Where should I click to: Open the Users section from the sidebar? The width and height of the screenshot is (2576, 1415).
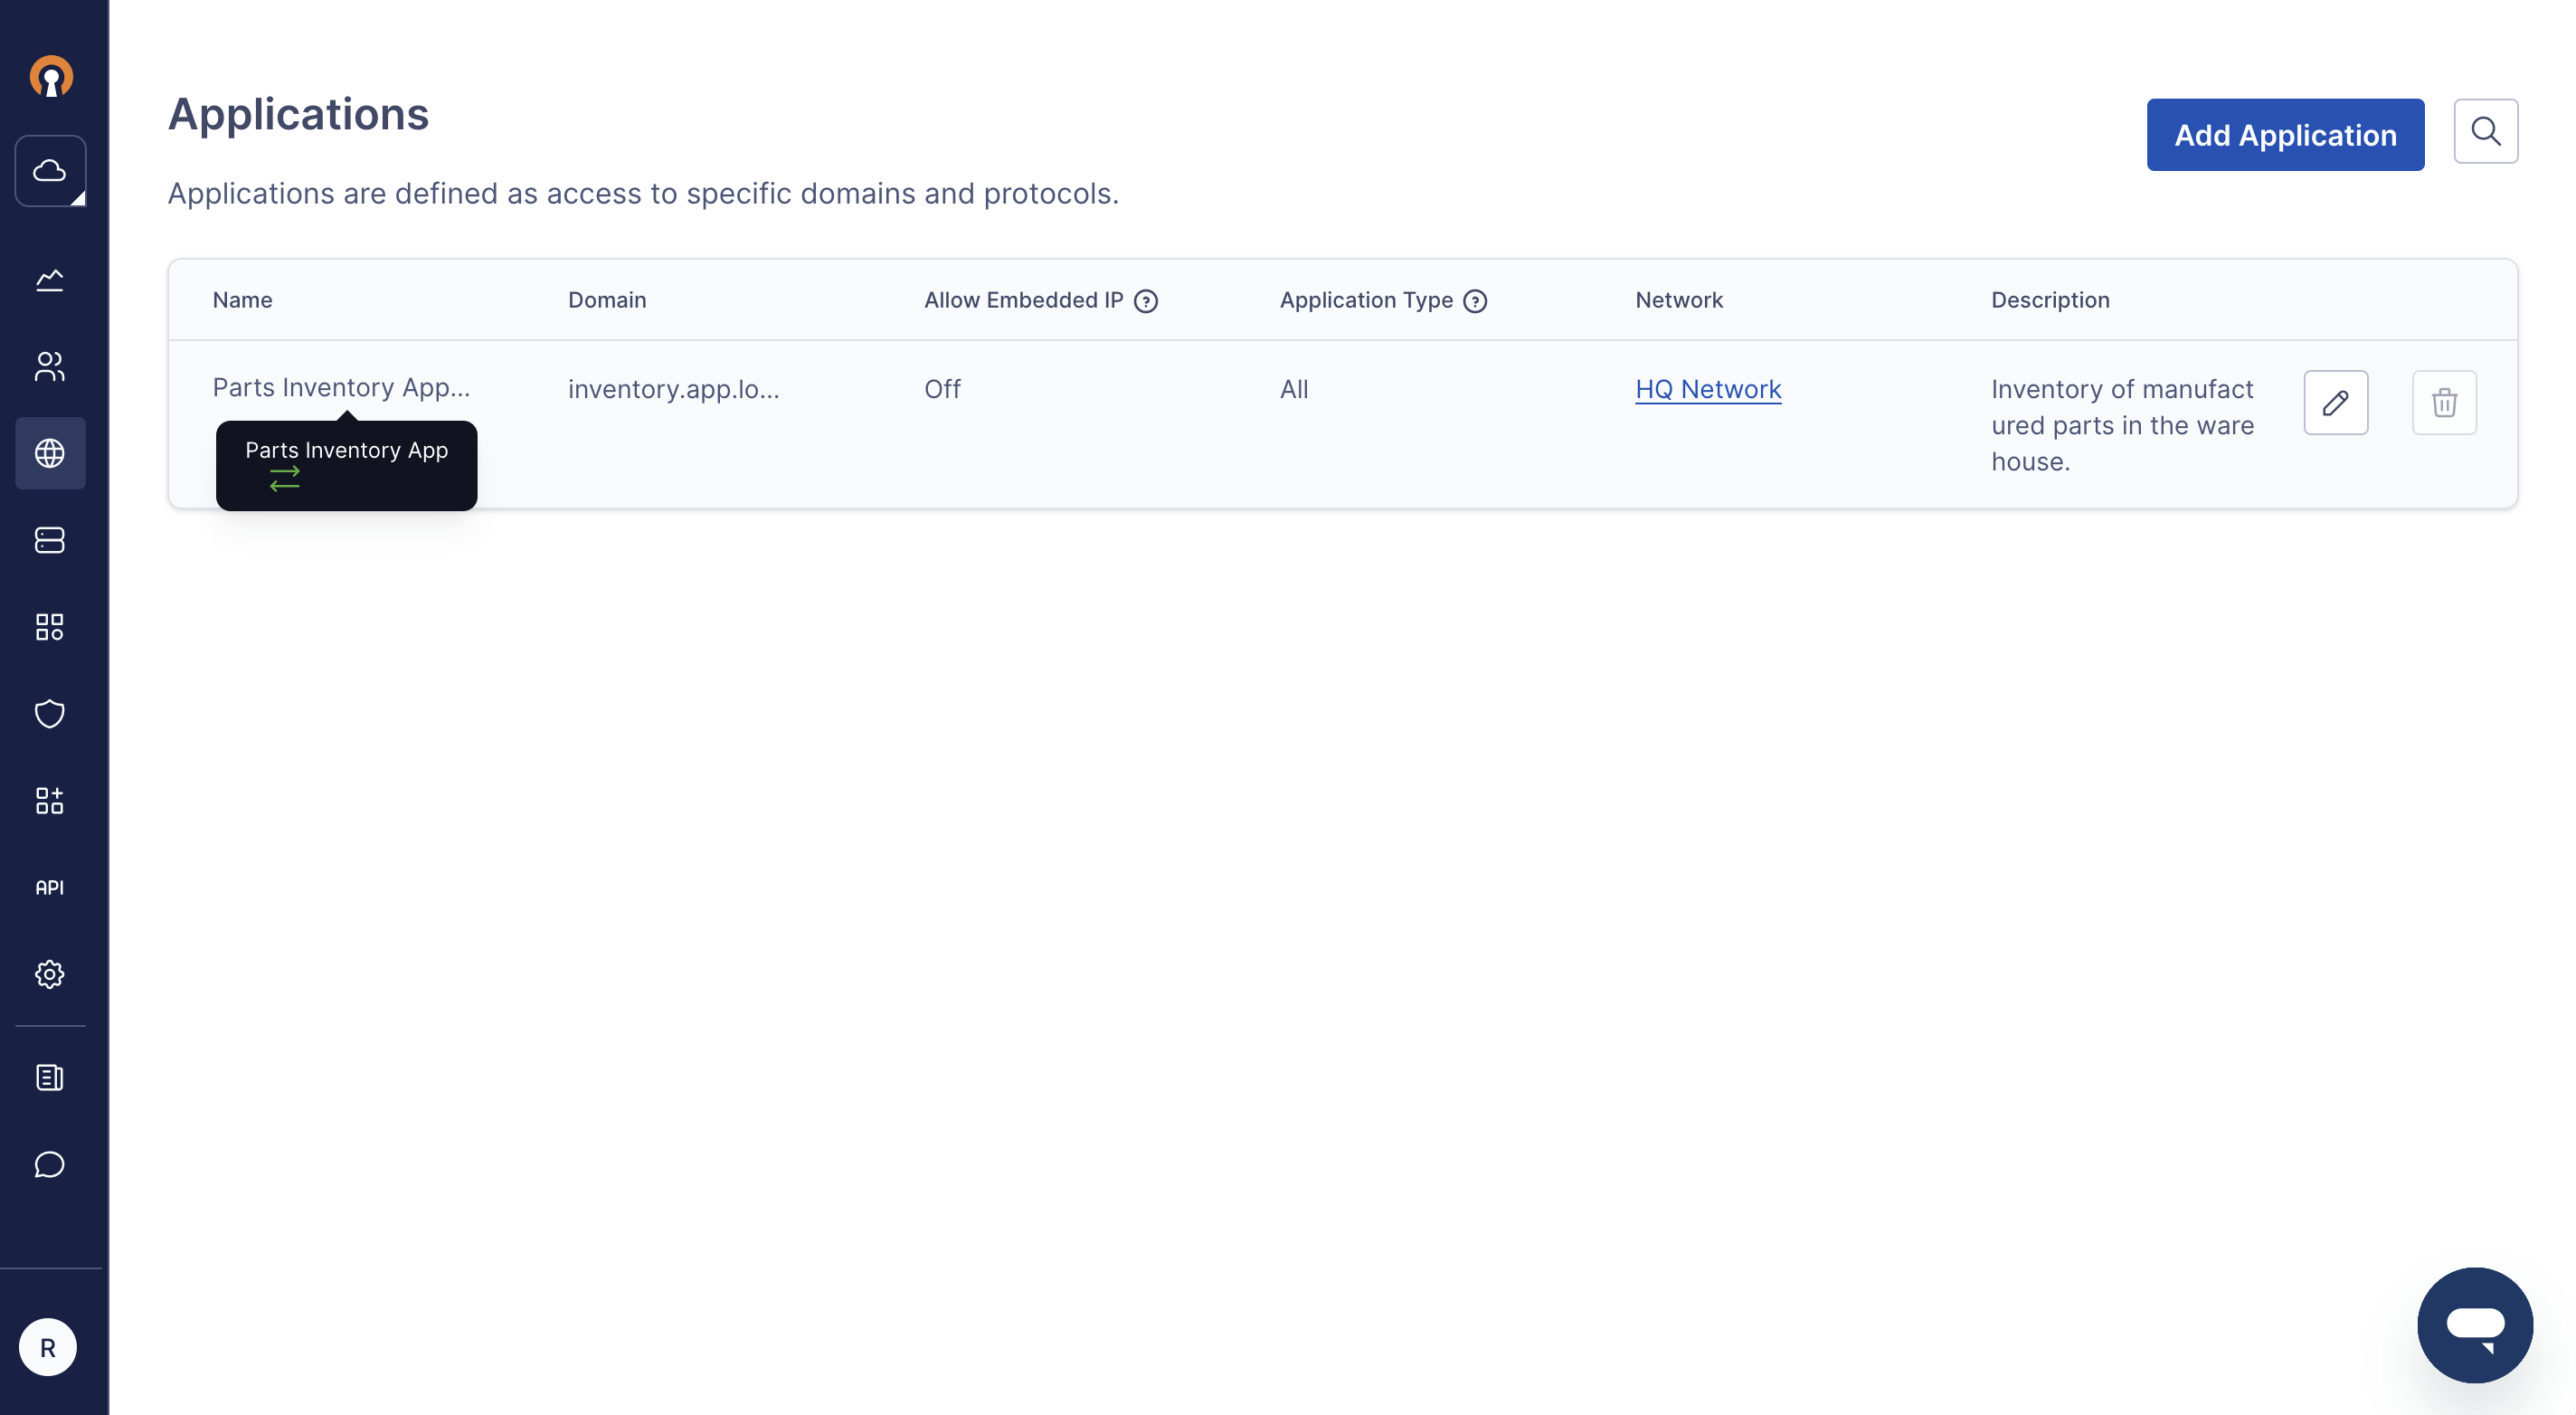pyautogui.click(x=50, y=366)
